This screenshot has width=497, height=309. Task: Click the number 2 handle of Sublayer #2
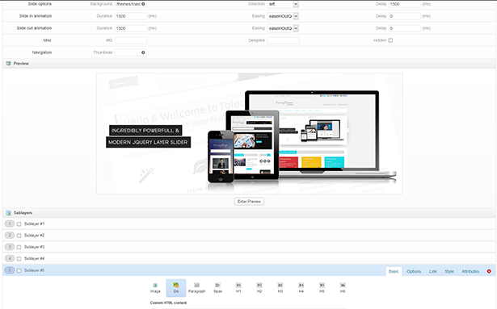10,236
